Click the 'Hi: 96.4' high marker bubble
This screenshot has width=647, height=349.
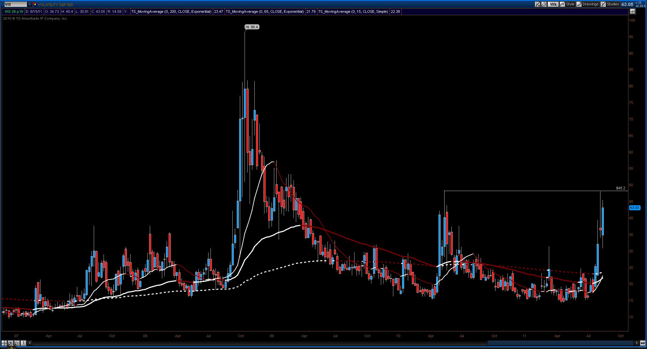(x=252, y=27)
